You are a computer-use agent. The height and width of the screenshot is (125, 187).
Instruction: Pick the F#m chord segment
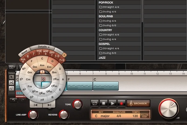56,79
